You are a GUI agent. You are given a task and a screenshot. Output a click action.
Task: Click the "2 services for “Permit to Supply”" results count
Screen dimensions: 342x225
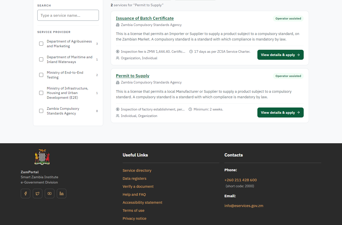click(137, 5)
